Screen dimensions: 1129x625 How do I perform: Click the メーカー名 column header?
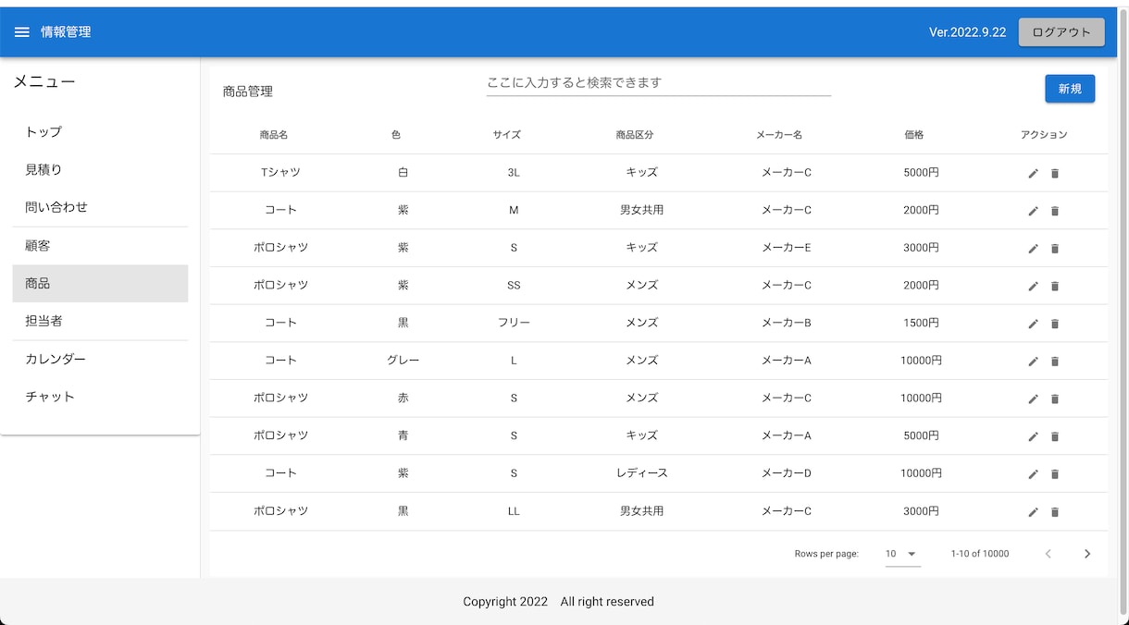(779, 135)
